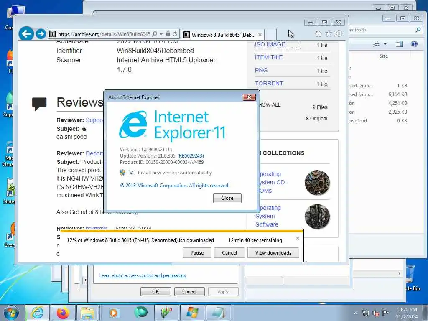Show hidden tray icons arrow
Image resolution: width=428 pixels, height=321 pixels.
pos(355,313)
